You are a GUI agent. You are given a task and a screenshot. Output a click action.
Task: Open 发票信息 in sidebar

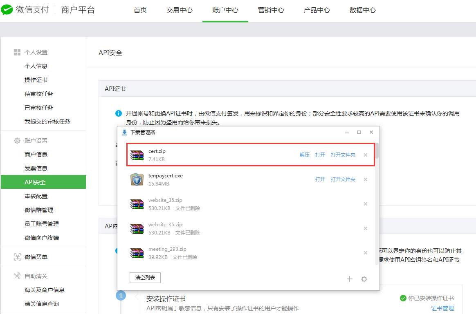click(x=36, y=169)
